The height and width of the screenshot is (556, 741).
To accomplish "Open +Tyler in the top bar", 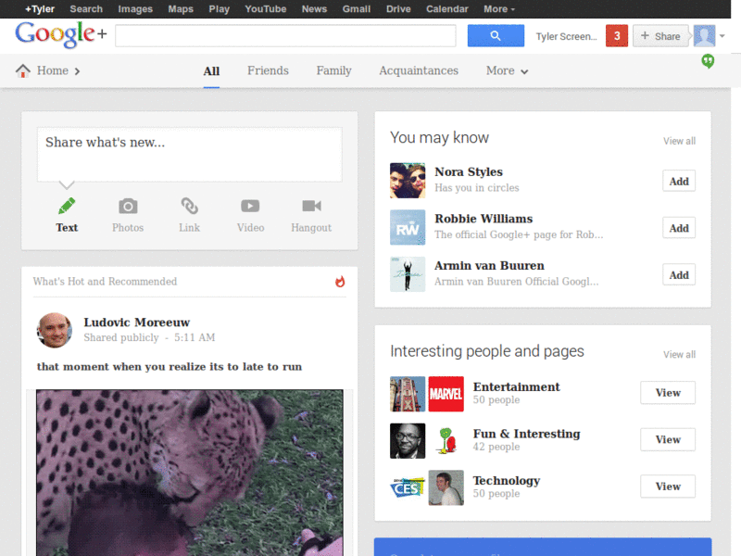I will click(40, 9).
